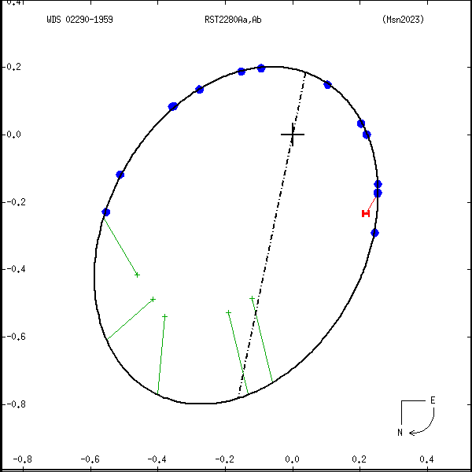Screen dimensions: 472x472
Task: Click the red H-shaped measurement marker
Action: click(x=365, y=213)
